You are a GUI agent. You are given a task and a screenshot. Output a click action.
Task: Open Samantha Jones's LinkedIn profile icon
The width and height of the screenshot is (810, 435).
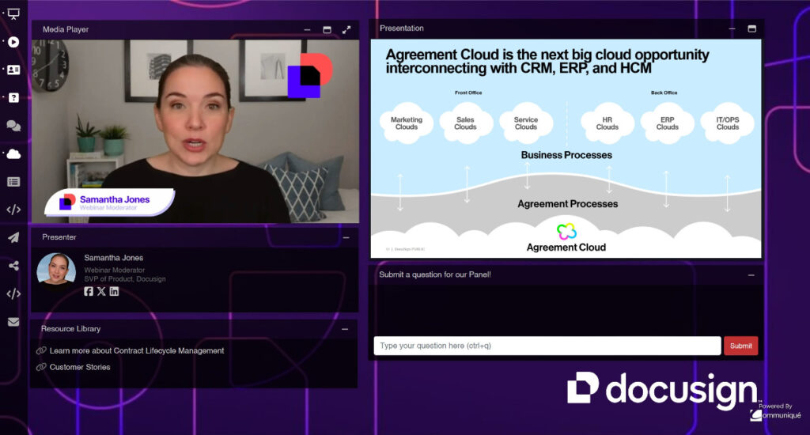114,291
